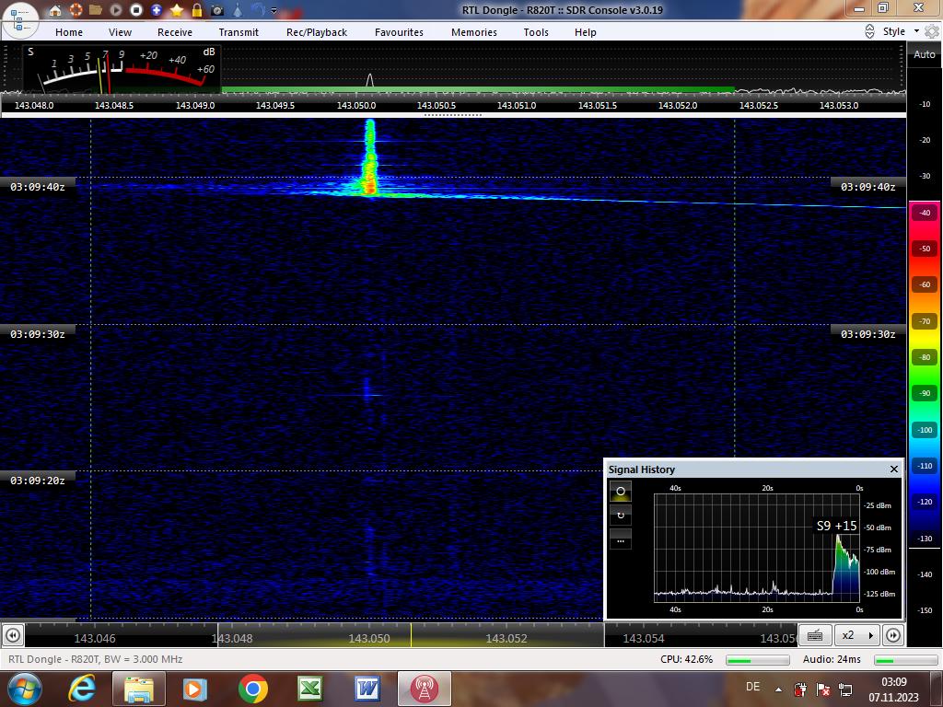
Task: Click the -120 blue level on colour scale
Action: 925,502
